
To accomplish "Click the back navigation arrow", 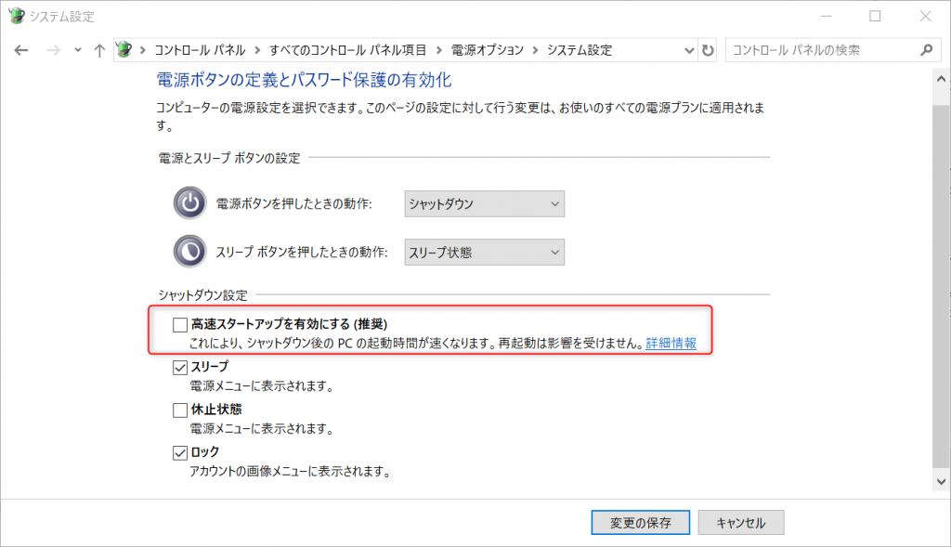I will click(21, 50).
